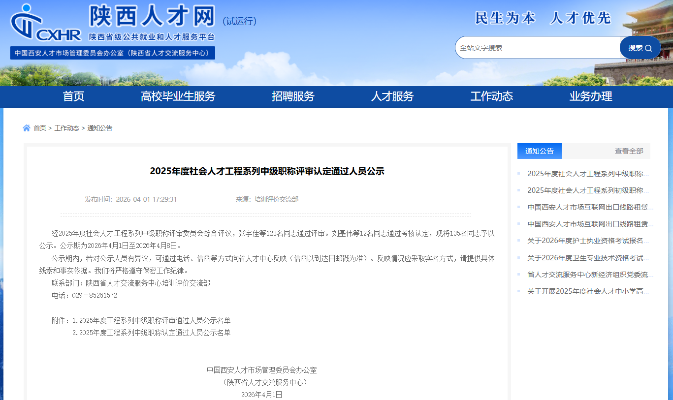Click the CXHR site logo

(46, 23)
